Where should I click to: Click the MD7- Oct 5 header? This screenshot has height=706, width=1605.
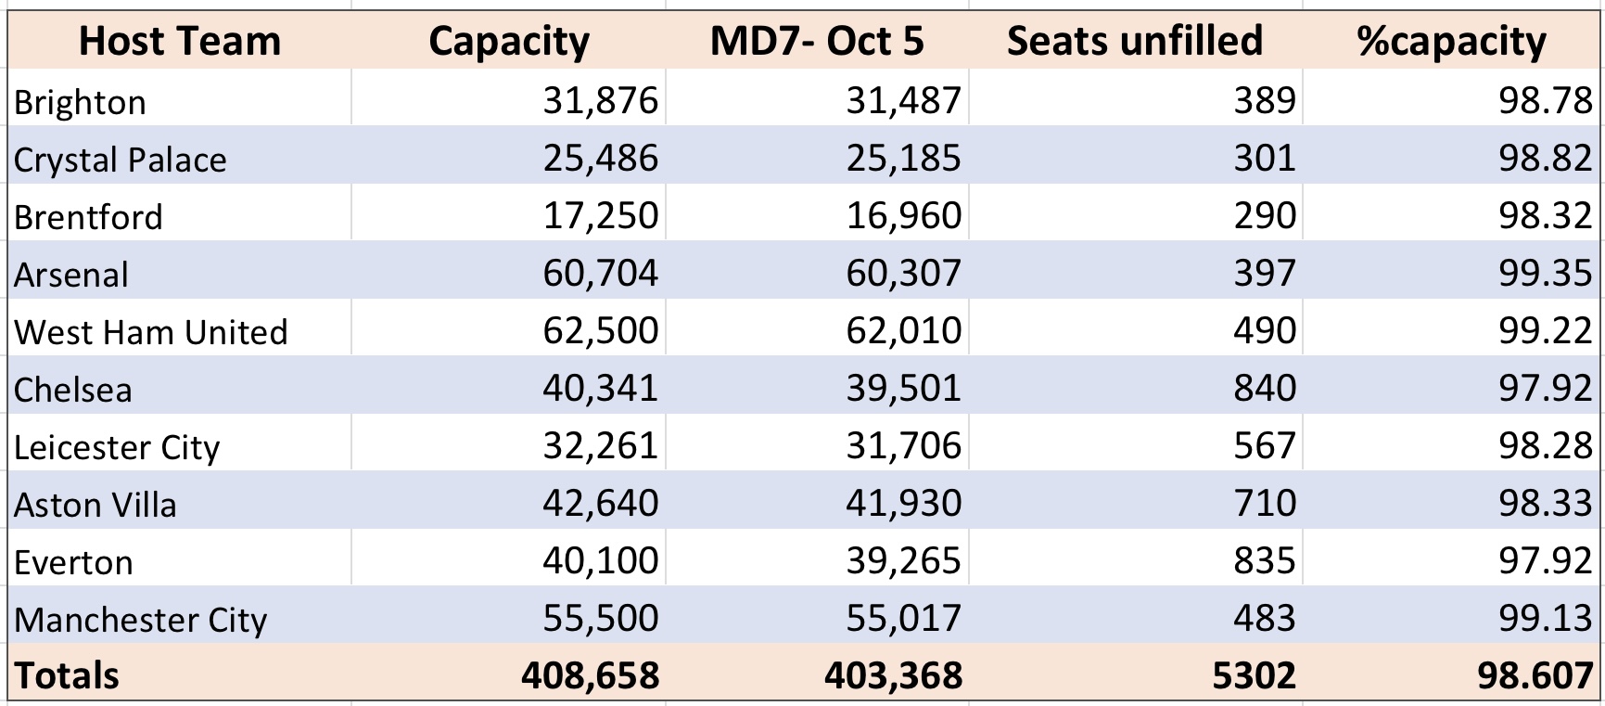[x=817, y=41]
